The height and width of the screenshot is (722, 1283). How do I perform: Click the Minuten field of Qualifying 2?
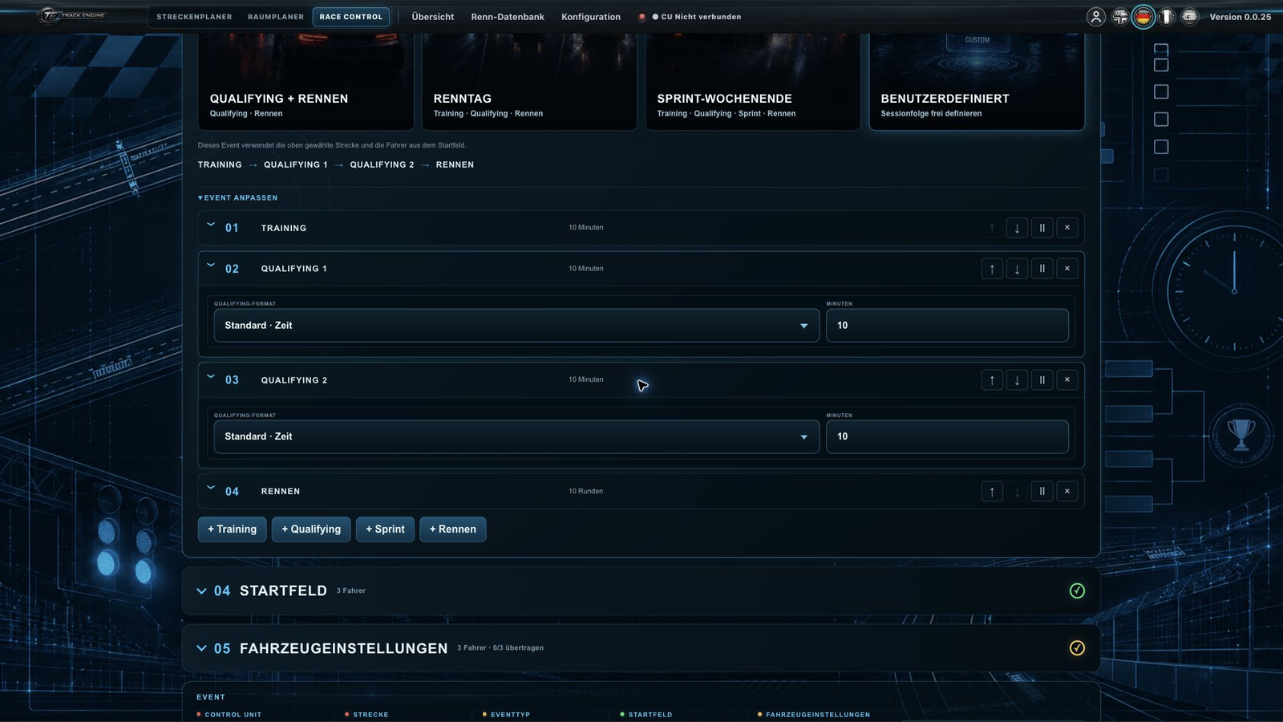point(947,436)
